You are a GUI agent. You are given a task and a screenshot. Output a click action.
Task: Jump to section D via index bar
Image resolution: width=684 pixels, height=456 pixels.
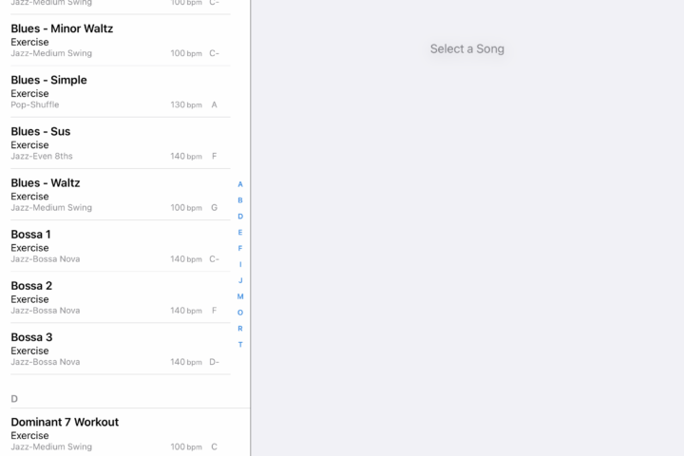(240, 217)
